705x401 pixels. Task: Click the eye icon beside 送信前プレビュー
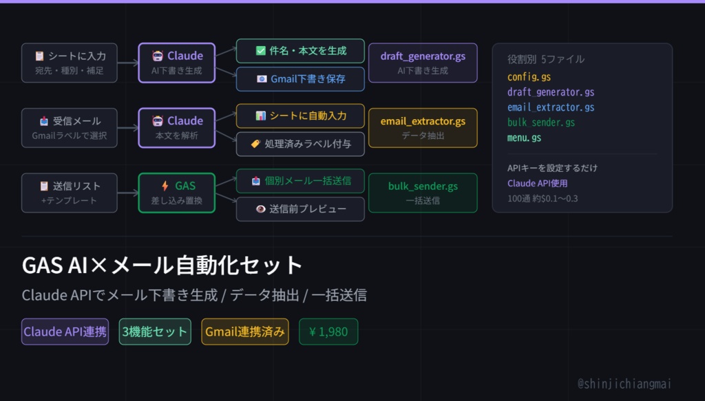[x=261, y=209]
